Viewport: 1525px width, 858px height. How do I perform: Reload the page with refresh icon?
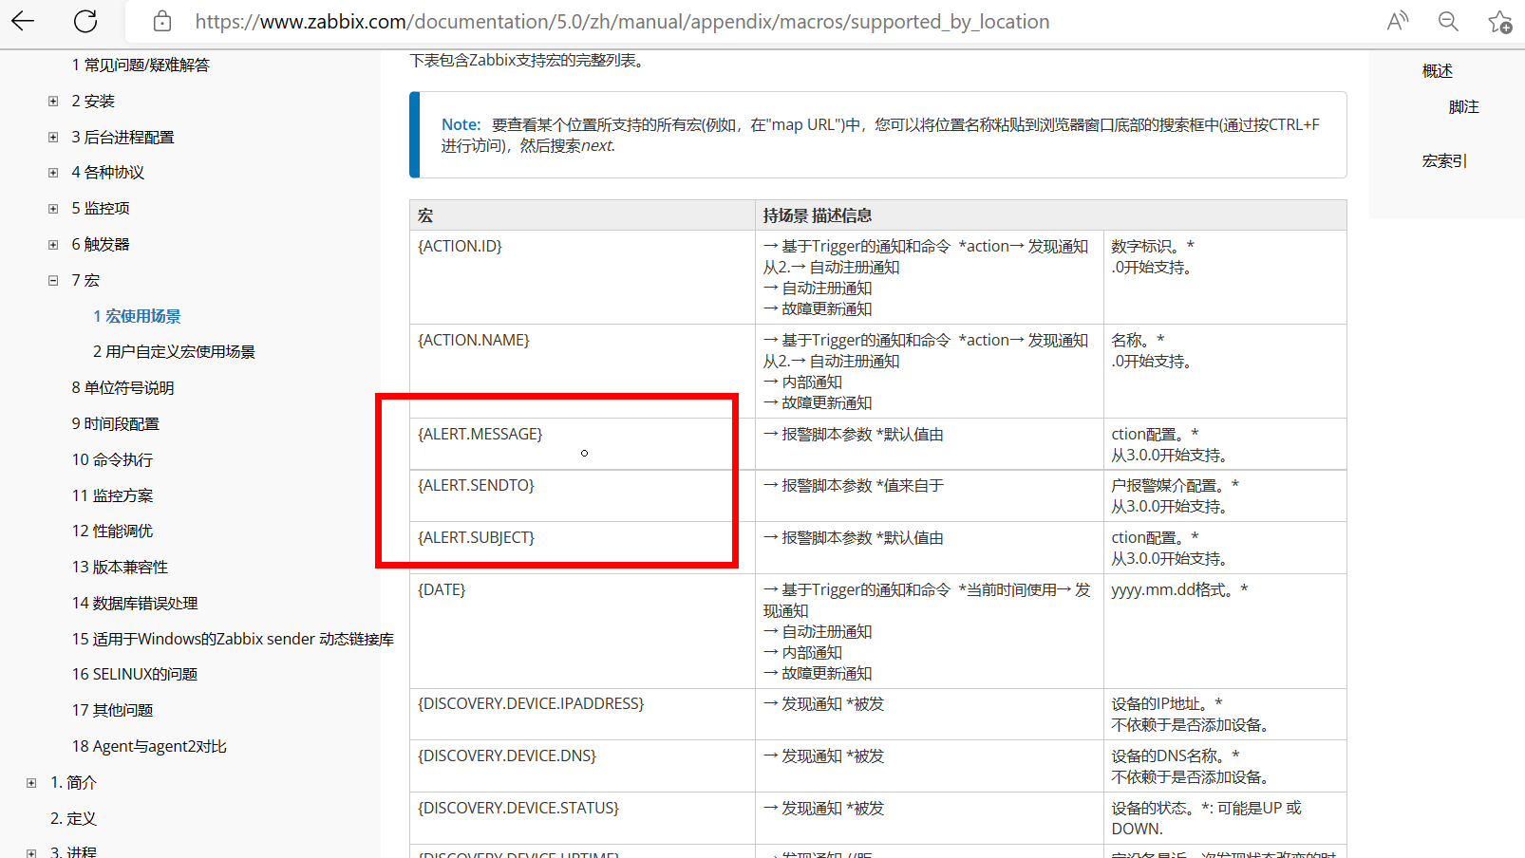click(x=85, y=21)
